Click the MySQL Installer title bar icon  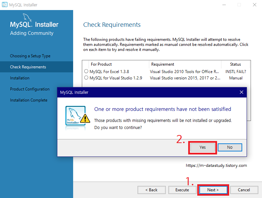pos(4,4)
